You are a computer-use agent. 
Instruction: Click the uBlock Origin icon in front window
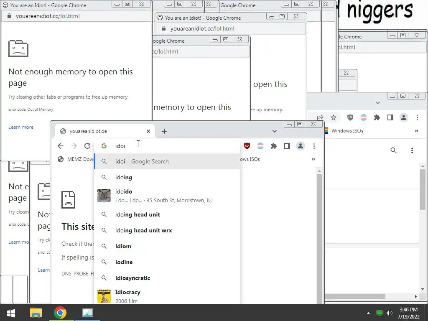(247, 146)
